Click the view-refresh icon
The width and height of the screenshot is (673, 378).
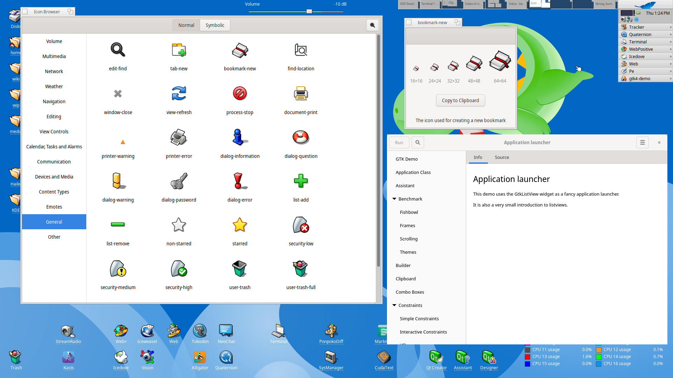click(179, 94)
